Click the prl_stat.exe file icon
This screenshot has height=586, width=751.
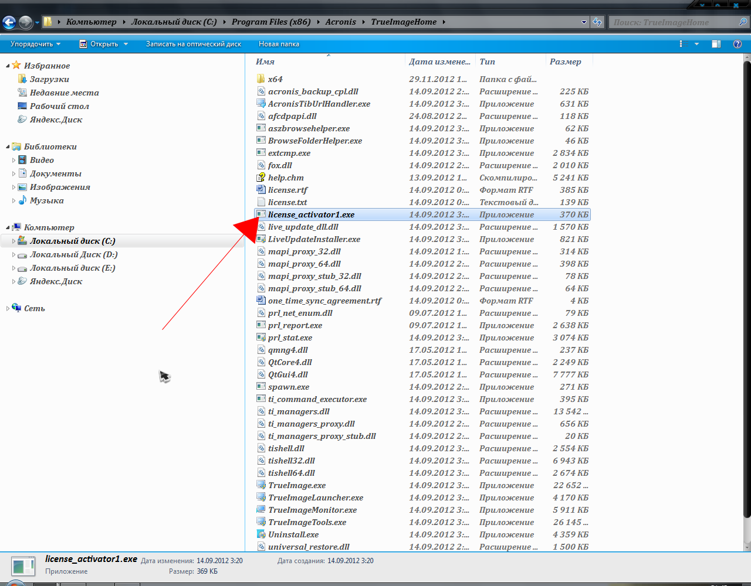[x=261, y=337]
